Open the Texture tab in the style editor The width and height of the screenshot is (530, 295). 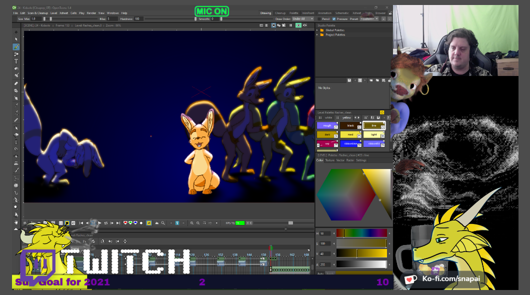click(x=330, y=160)
